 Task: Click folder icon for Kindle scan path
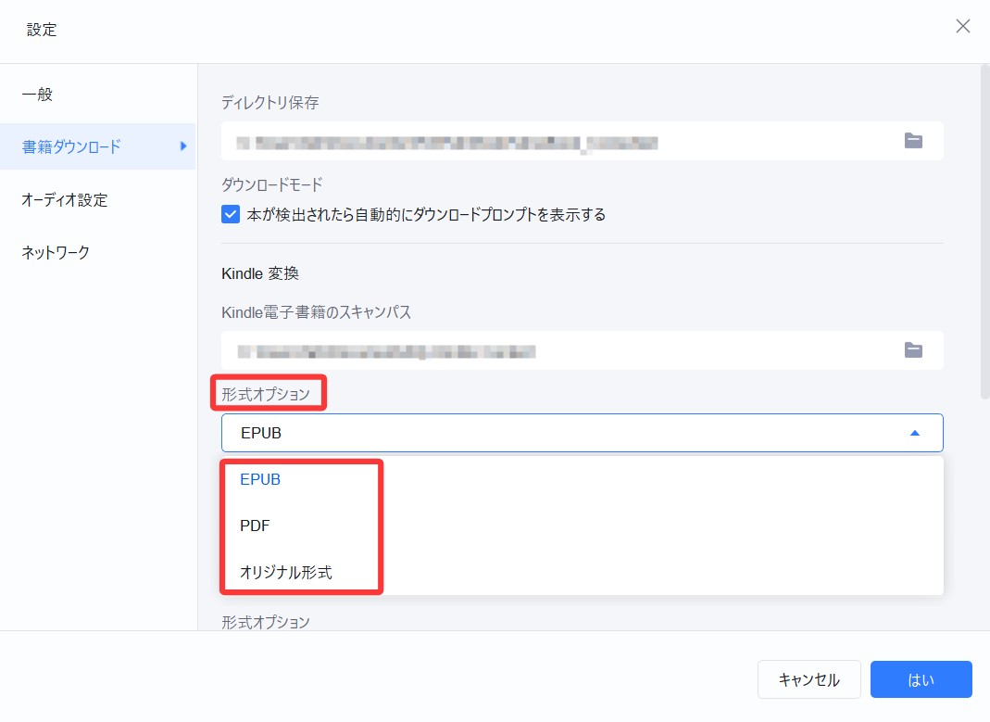[x=913, y=350]
